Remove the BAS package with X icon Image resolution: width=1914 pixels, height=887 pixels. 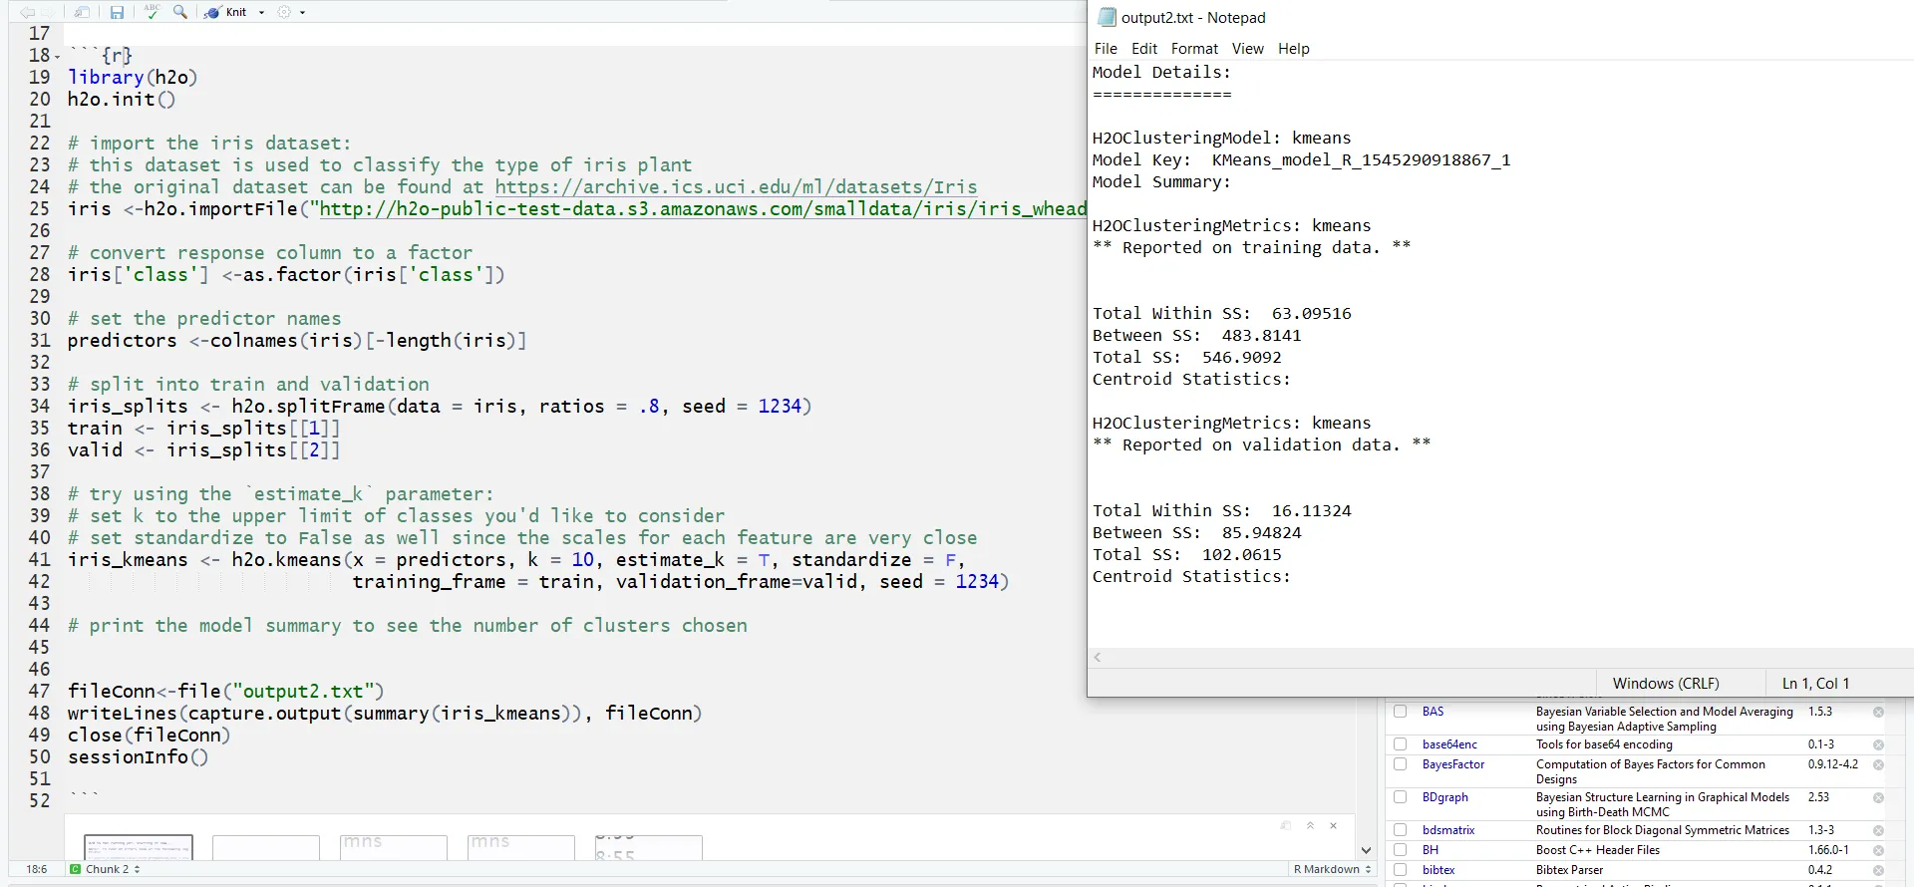[1878, 712]
